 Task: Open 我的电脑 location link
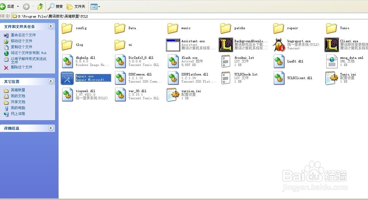pos(18,108)
